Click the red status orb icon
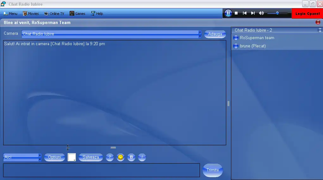The height and width of the screenshot is (180, 323). tap(318, 22)
